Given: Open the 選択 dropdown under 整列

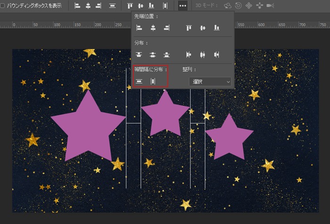Looking at the screenshot, I should pos(210,82).
